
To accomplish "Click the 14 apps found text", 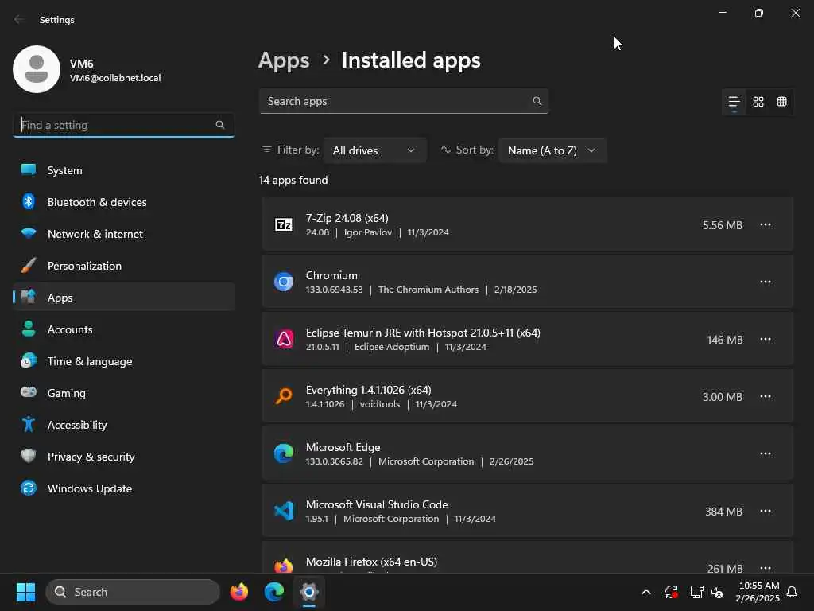I will point(293,180).
